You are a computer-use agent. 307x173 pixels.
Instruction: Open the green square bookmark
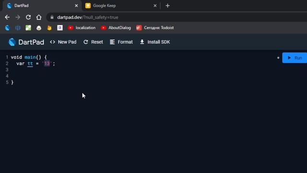click(28, 28)
